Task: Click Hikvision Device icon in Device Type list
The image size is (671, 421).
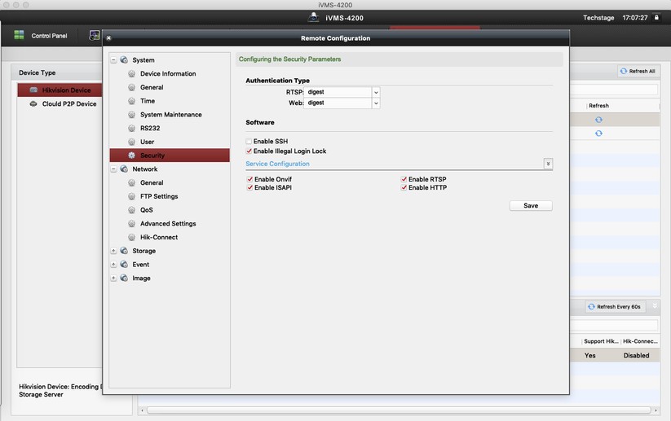Action: pyautogui.click(x=33, y=90)
